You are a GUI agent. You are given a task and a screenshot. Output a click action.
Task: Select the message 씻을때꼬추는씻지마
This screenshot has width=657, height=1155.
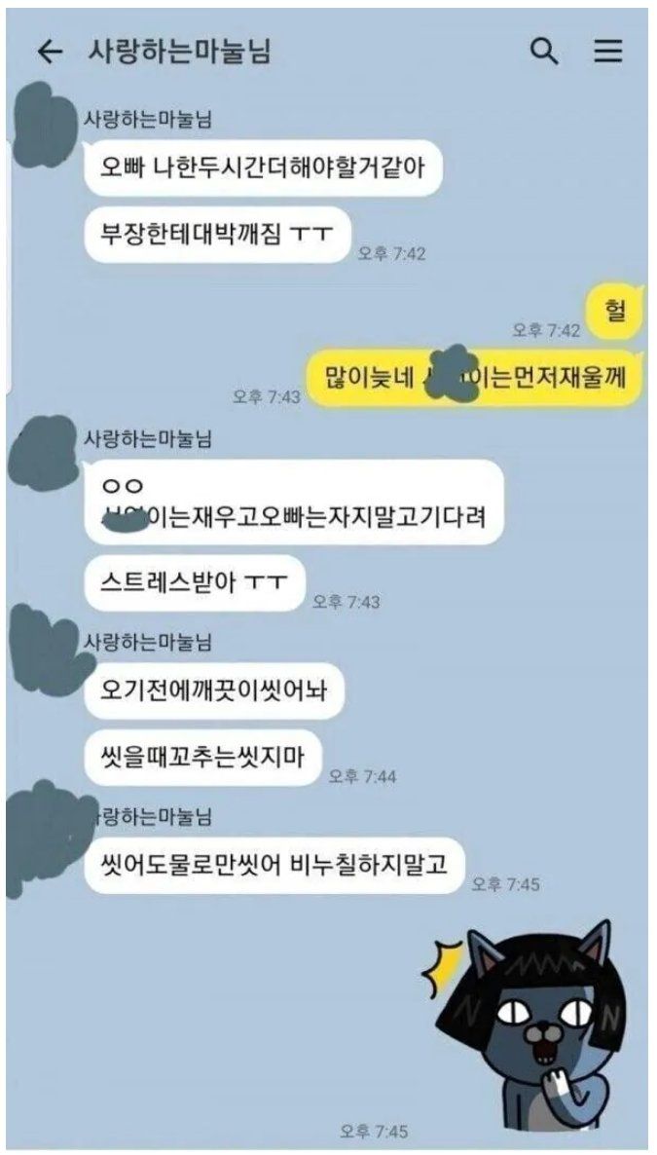point(203,758)
